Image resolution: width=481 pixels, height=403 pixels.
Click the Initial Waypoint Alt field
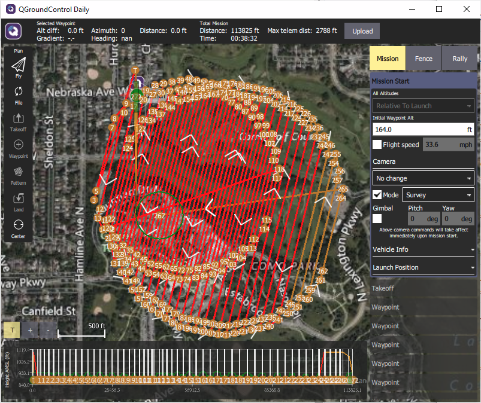coord(423,130)
